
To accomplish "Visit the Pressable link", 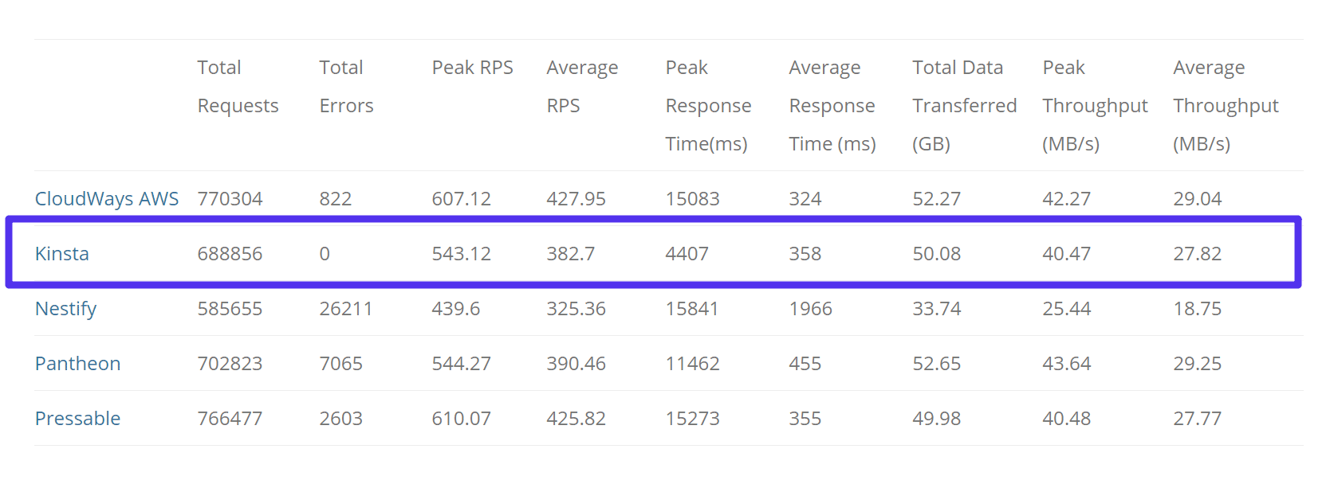I will pyautogui.click(x=77, y=419).
